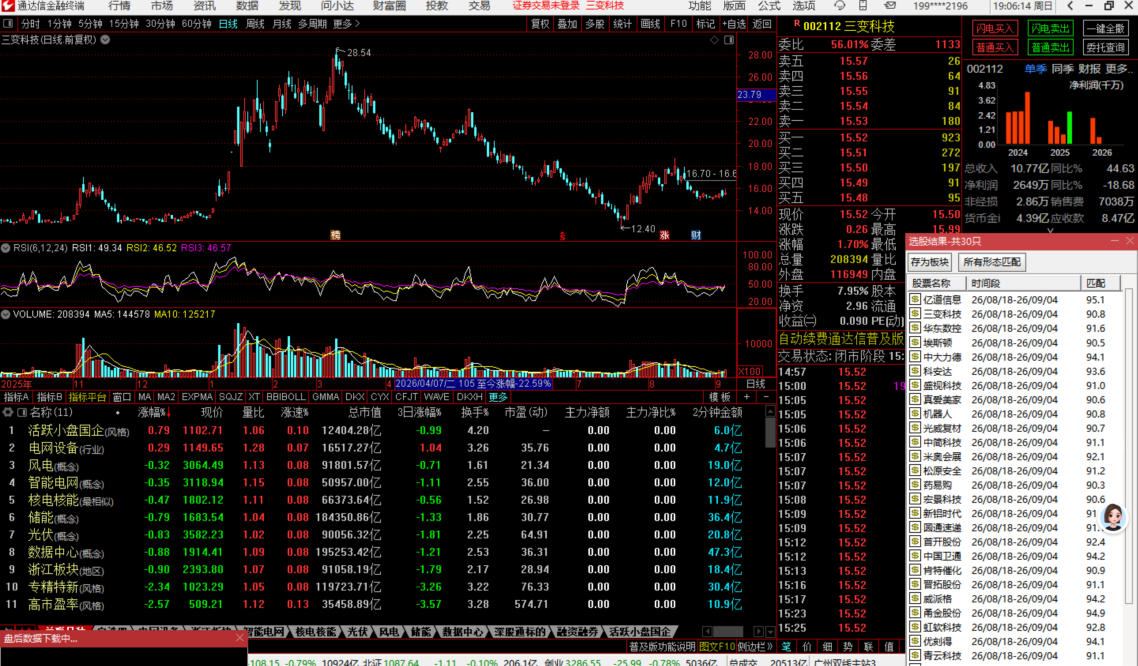This screenshot has height=666, width=1138.
Task: Click the red S marker on the chart
Action: pos(562,236)
